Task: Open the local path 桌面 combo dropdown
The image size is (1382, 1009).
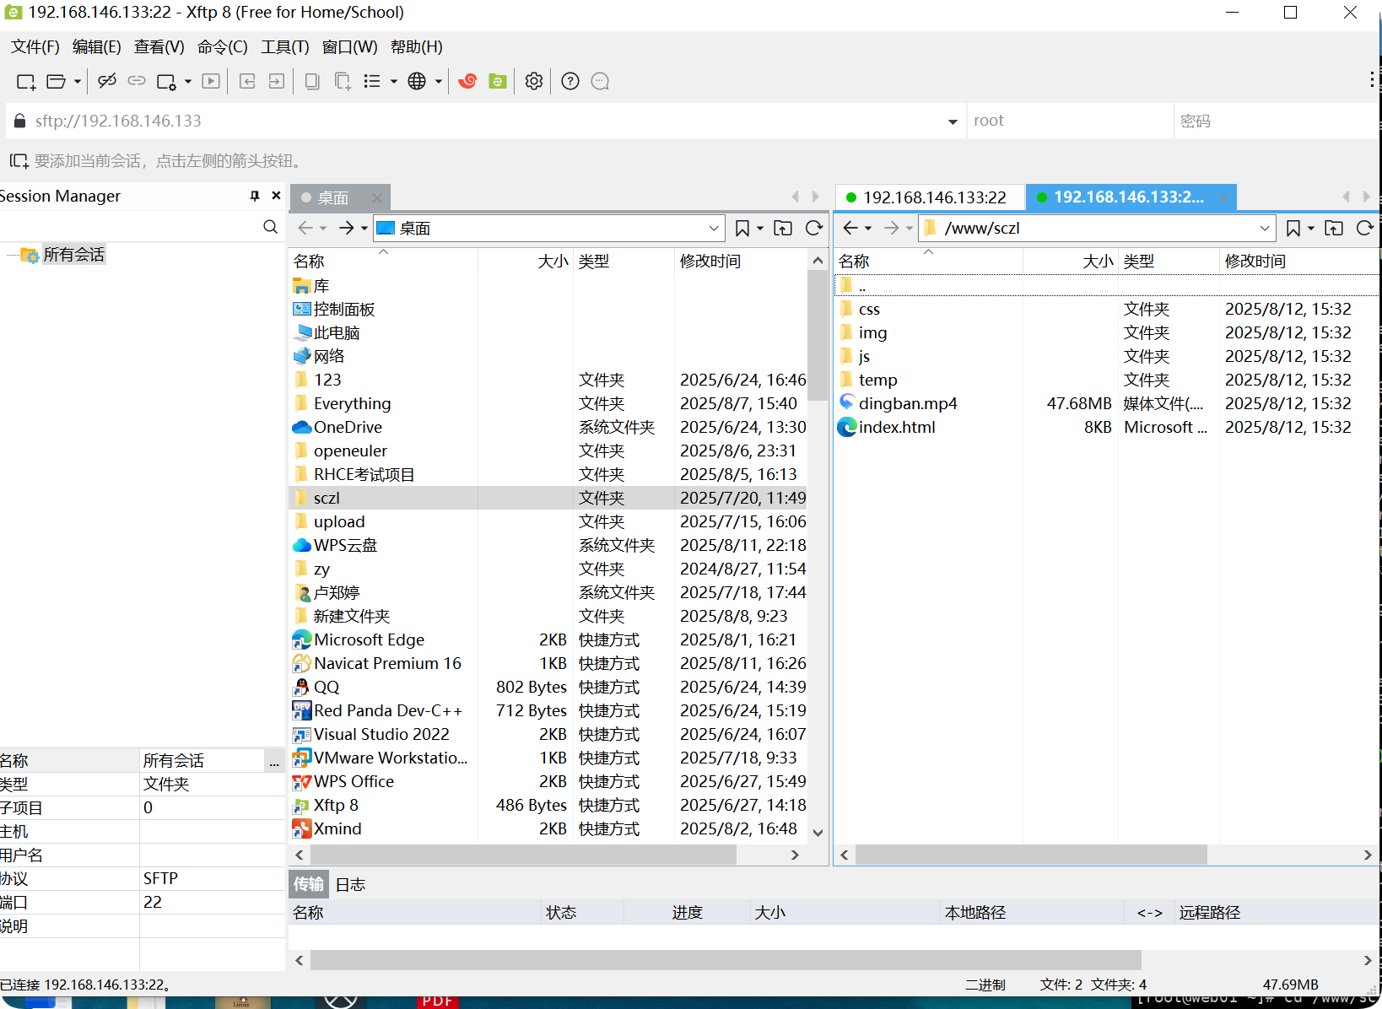Action: click(x=714, y=229)
